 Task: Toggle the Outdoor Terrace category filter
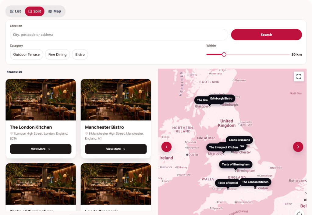pyautogui.click(x=27, y=54)
